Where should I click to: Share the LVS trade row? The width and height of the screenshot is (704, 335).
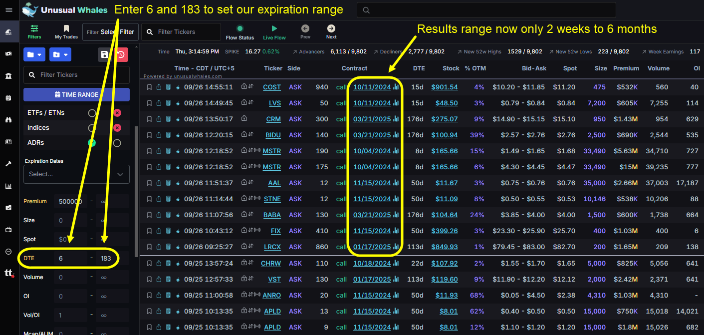pyautogui.click(x=159, y=103)
